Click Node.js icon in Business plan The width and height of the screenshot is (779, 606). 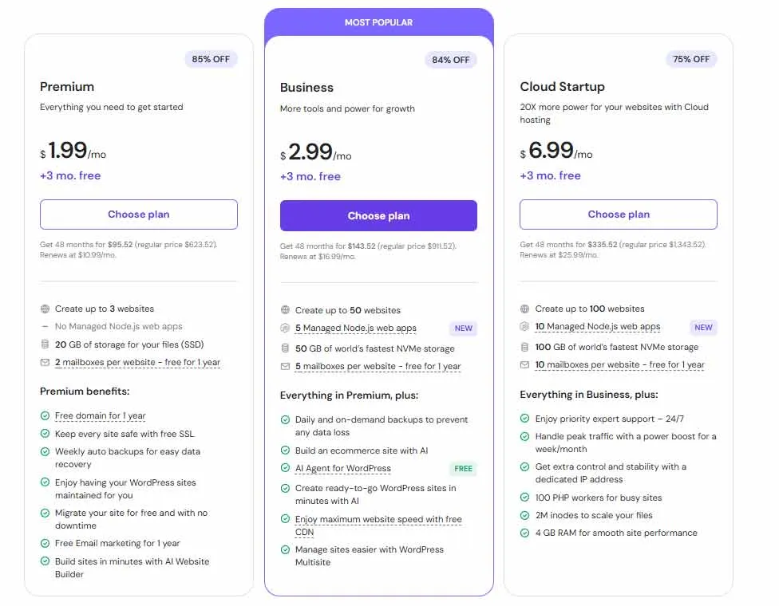coord(285,328)
